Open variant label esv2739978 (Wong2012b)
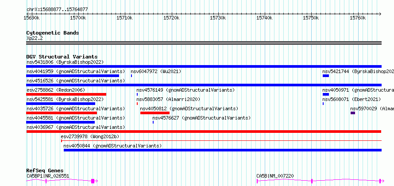 (90, 136)
